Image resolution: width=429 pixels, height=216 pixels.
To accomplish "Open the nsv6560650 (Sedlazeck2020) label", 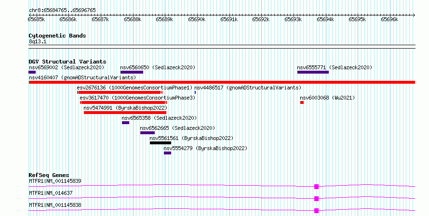I will coord(158,67).
